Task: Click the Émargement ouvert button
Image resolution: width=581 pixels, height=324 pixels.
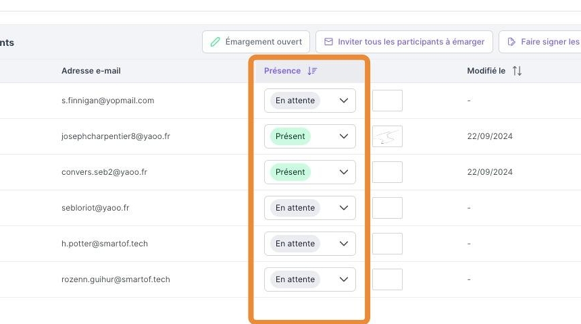Action: [257, 42]
